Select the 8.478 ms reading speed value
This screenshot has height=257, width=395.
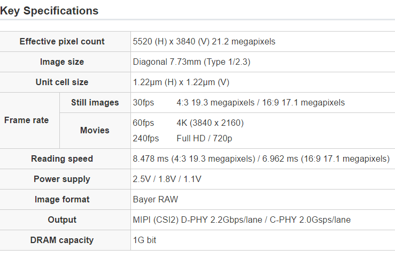tap(261, 159)
